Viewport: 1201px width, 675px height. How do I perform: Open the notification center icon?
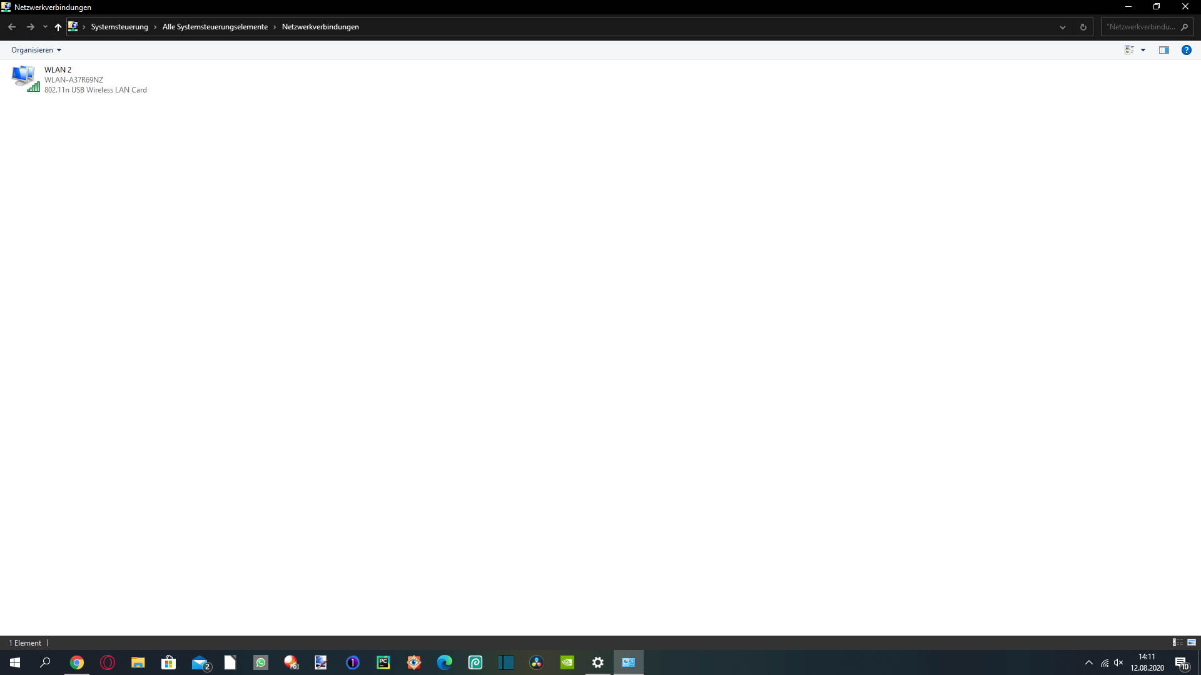coord(1181,663)
